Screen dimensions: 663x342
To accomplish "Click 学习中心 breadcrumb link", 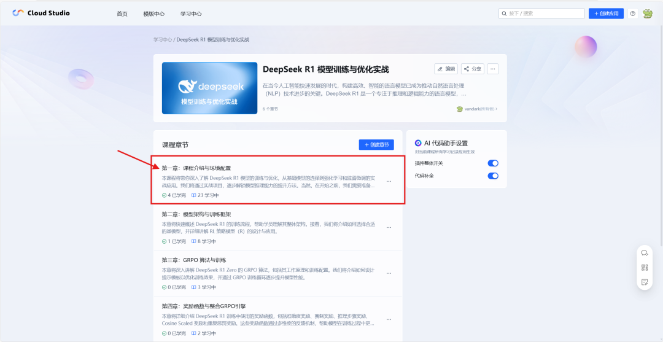I will pos(163,40).
